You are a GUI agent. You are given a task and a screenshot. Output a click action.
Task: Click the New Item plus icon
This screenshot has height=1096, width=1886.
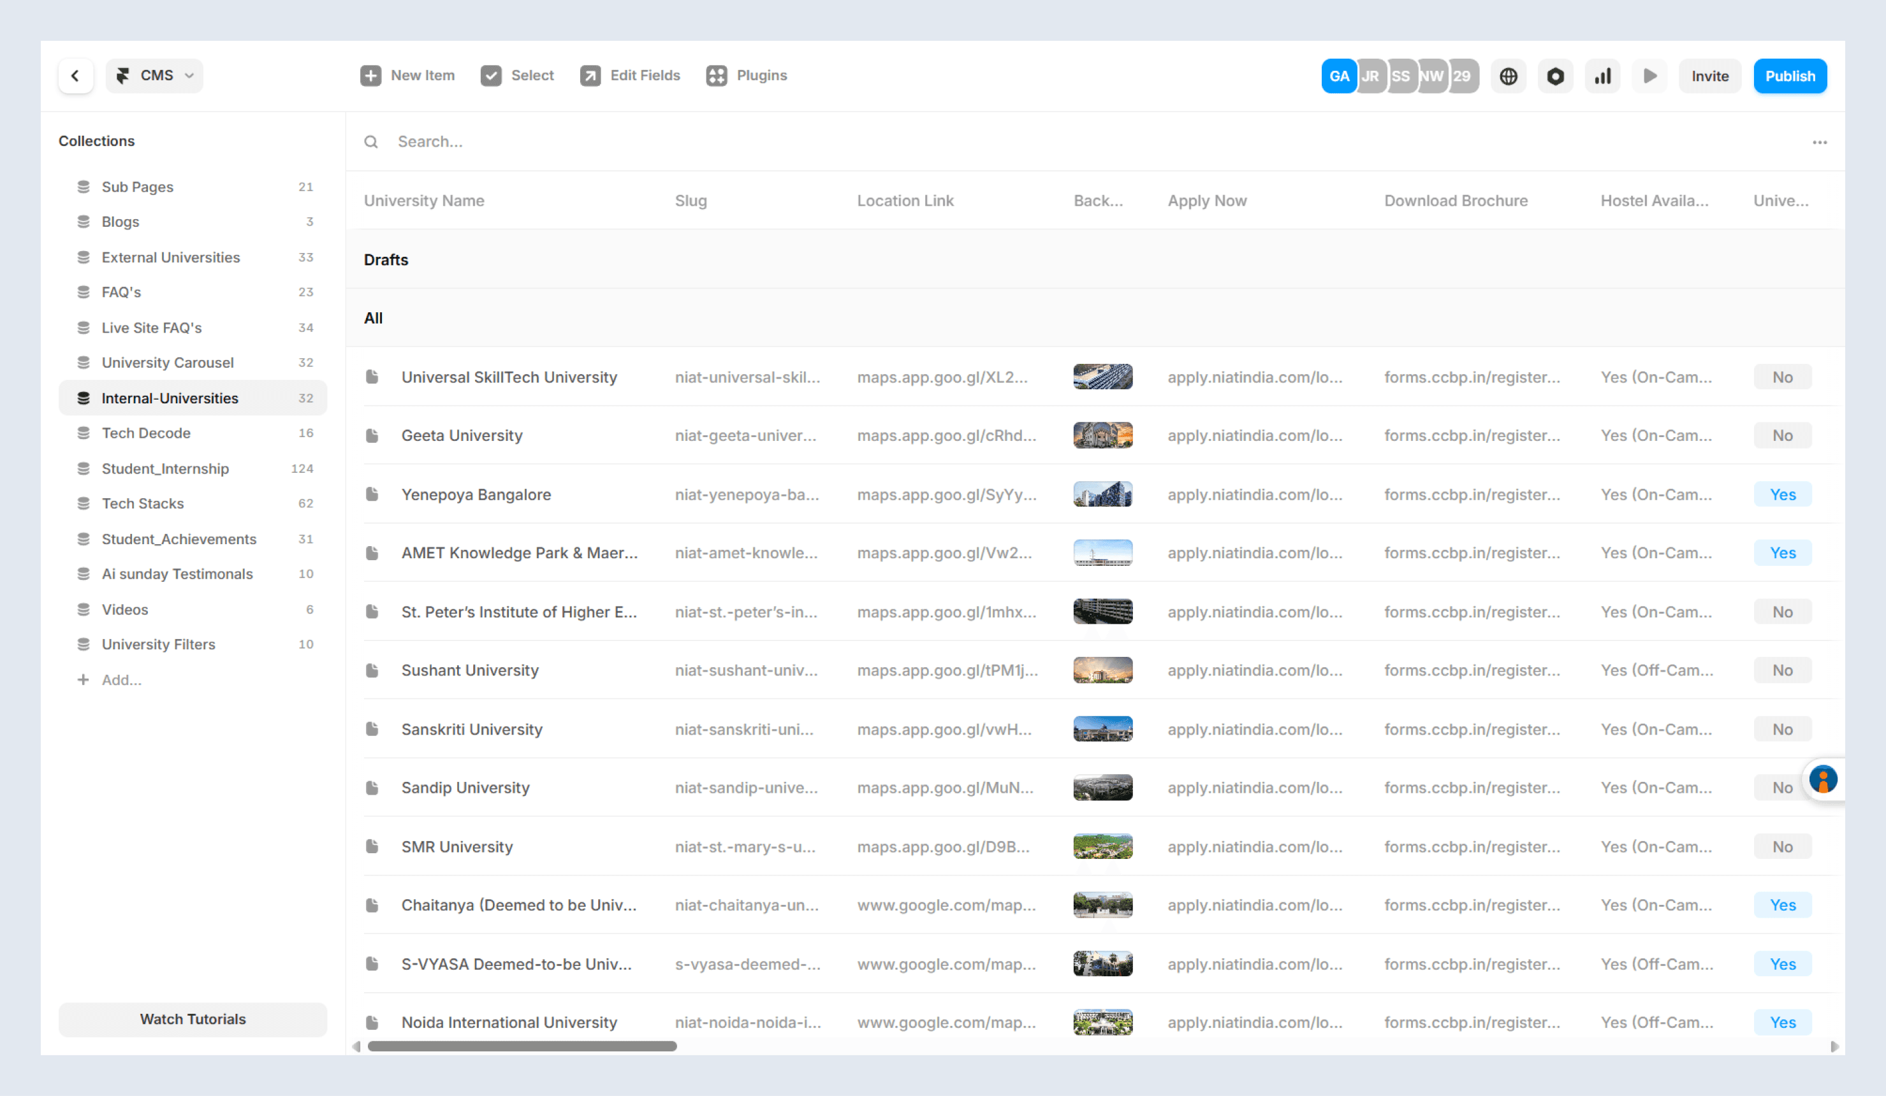coord(370,76)
